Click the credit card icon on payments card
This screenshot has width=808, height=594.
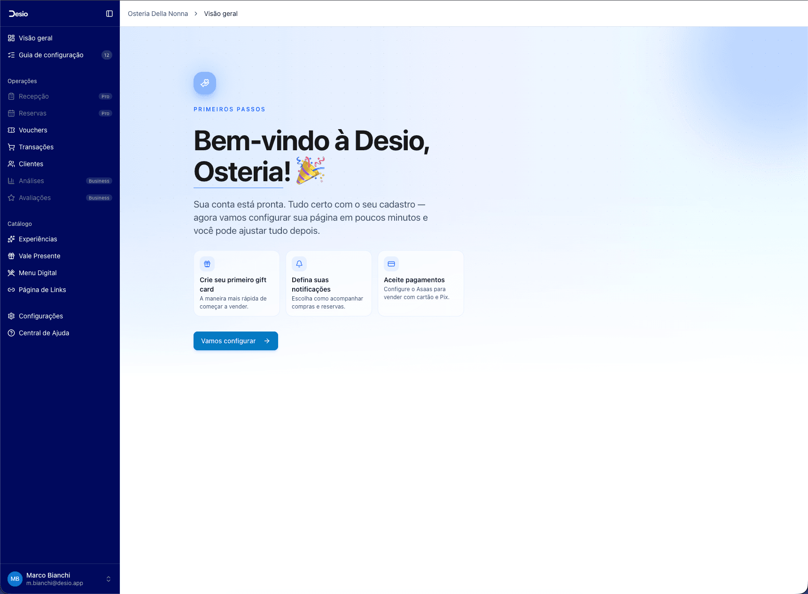pyautogui.click(x=391, y=264)
